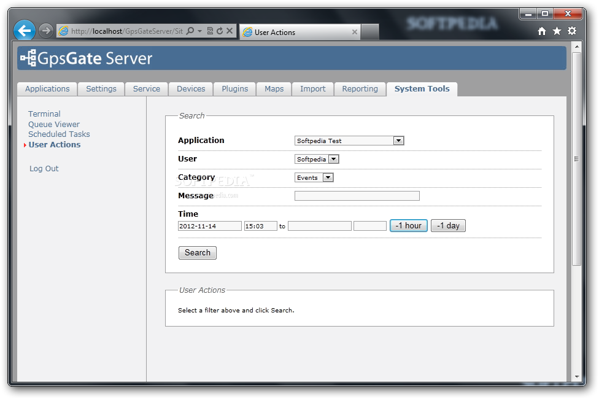
Task: Select the Import tab
Action: [313, 88]
